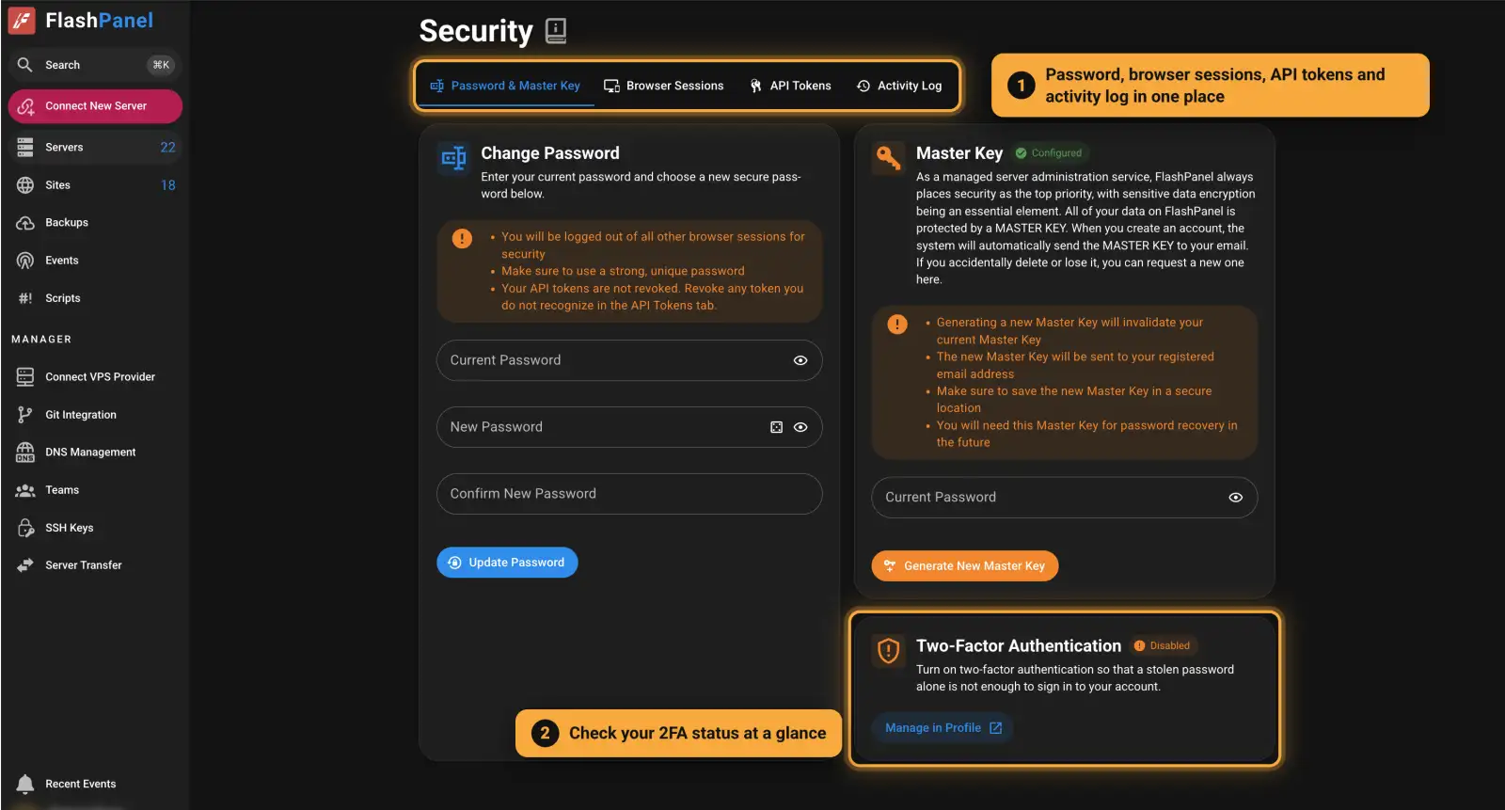The height and width of the screenshot is (810, 1505).
Task: Click the Servers count 22
Action: (x=167, y=147)
